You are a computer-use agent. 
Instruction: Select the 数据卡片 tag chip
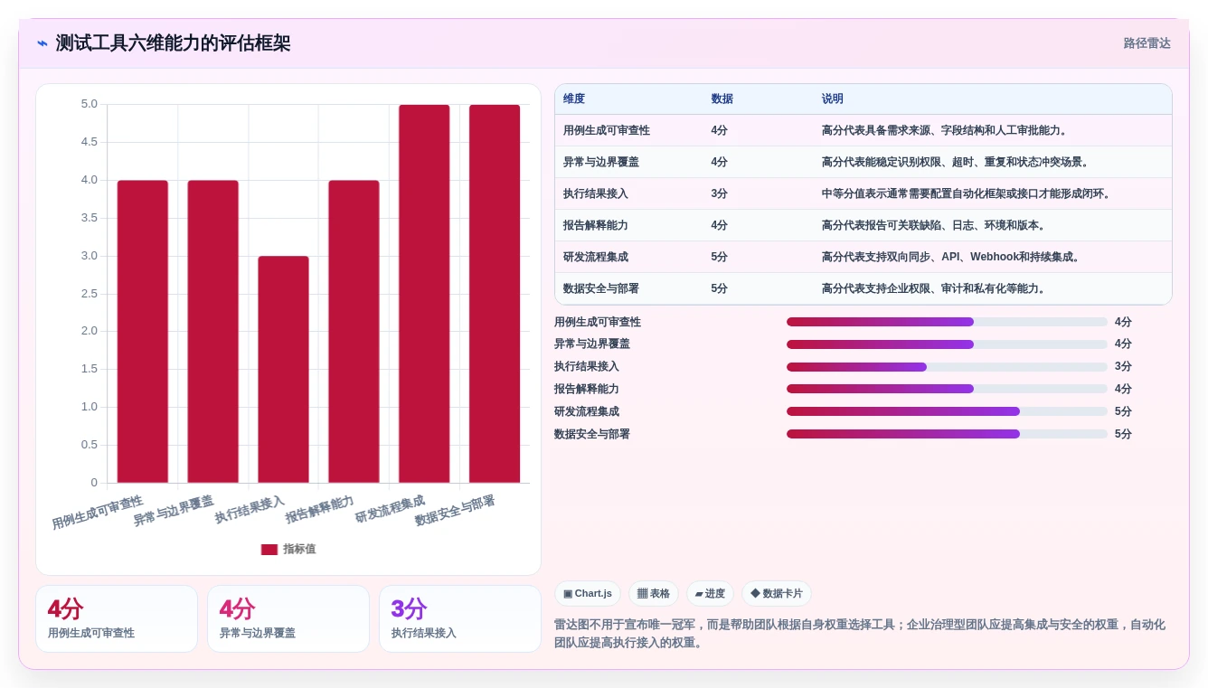777,594
